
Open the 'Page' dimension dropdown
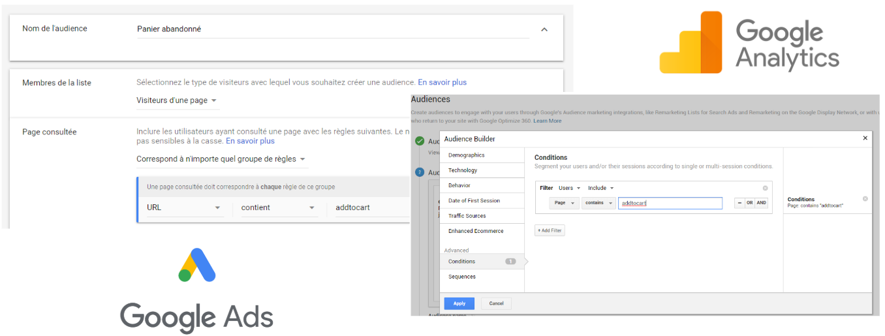tap(565, 203)
